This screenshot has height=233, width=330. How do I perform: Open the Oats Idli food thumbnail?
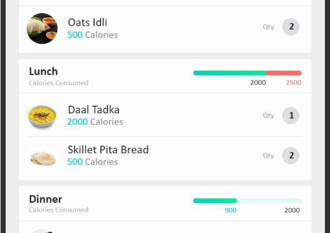(42, 28)
